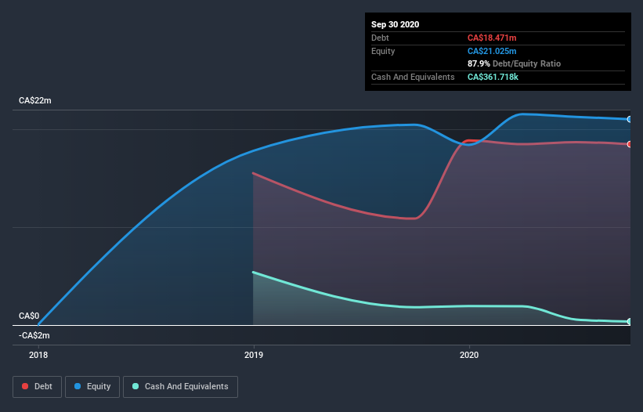Click the CA$22m y-axis label

[x=35, y=100]
